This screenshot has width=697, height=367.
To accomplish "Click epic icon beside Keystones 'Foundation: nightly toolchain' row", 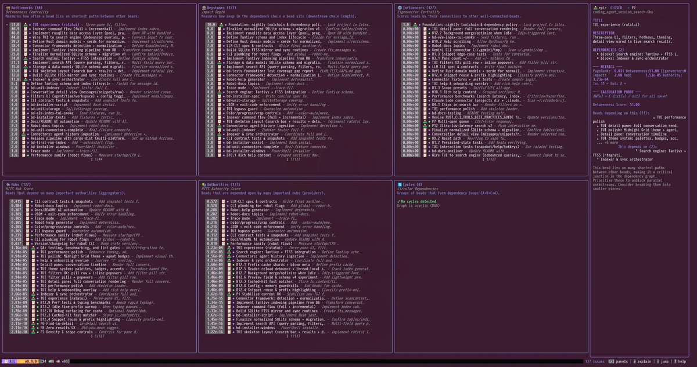I will pyautogui.click(x=221, y=25).
